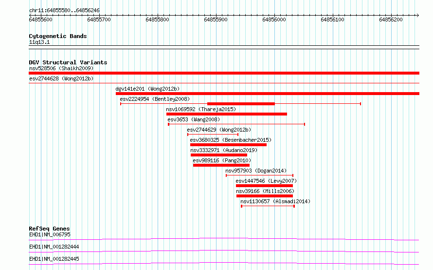Click the left arrow on the coordinate ruler

coord(30,15)
